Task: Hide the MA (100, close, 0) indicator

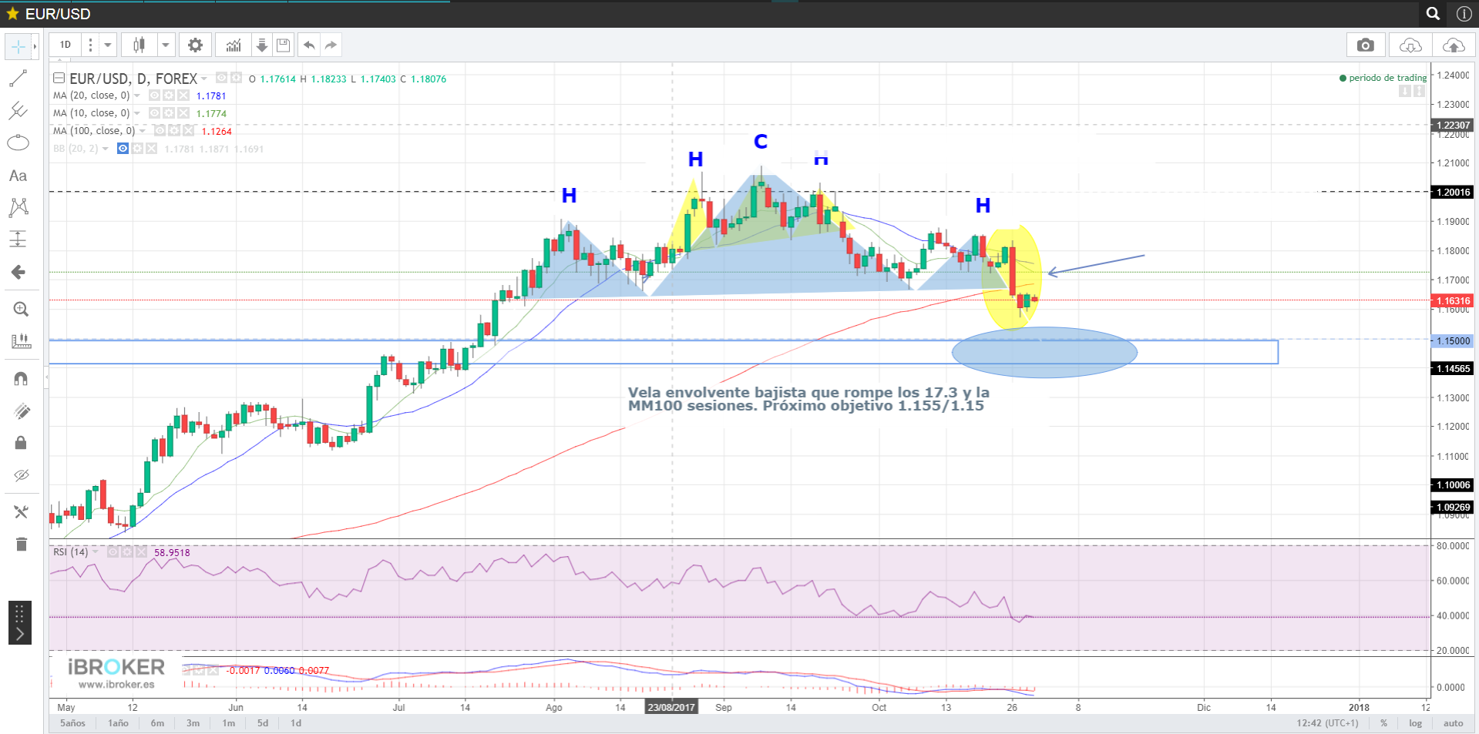Action: (160, 131)
